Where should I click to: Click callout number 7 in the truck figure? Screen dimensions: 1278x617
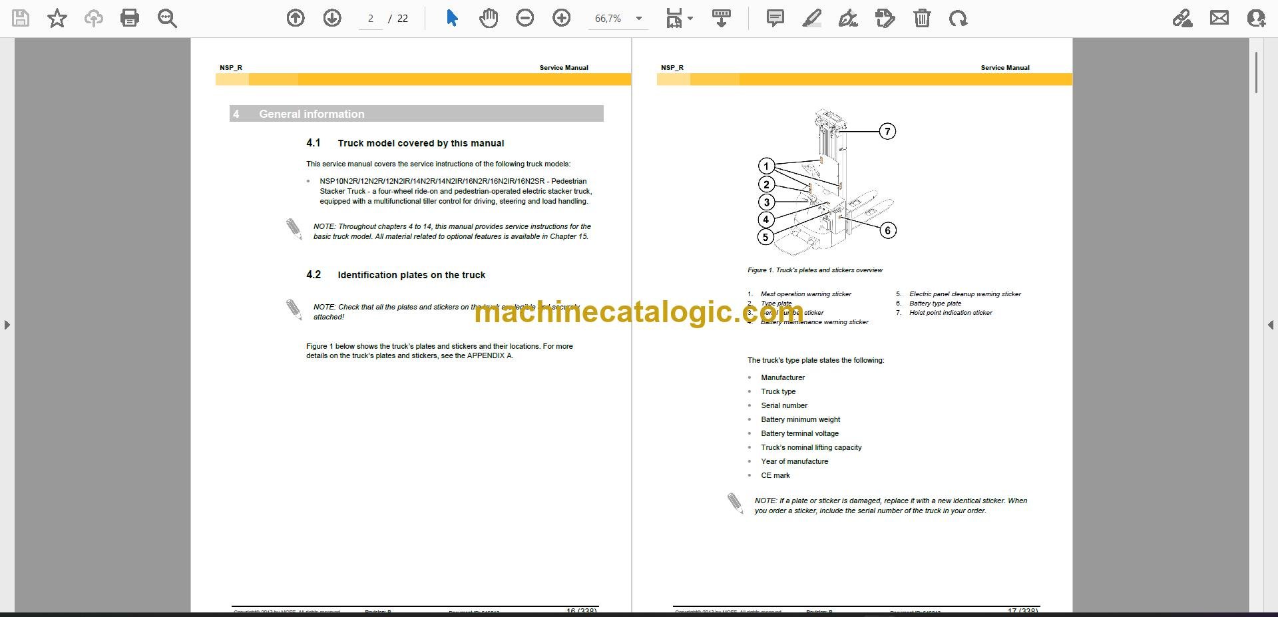(887, 131)
